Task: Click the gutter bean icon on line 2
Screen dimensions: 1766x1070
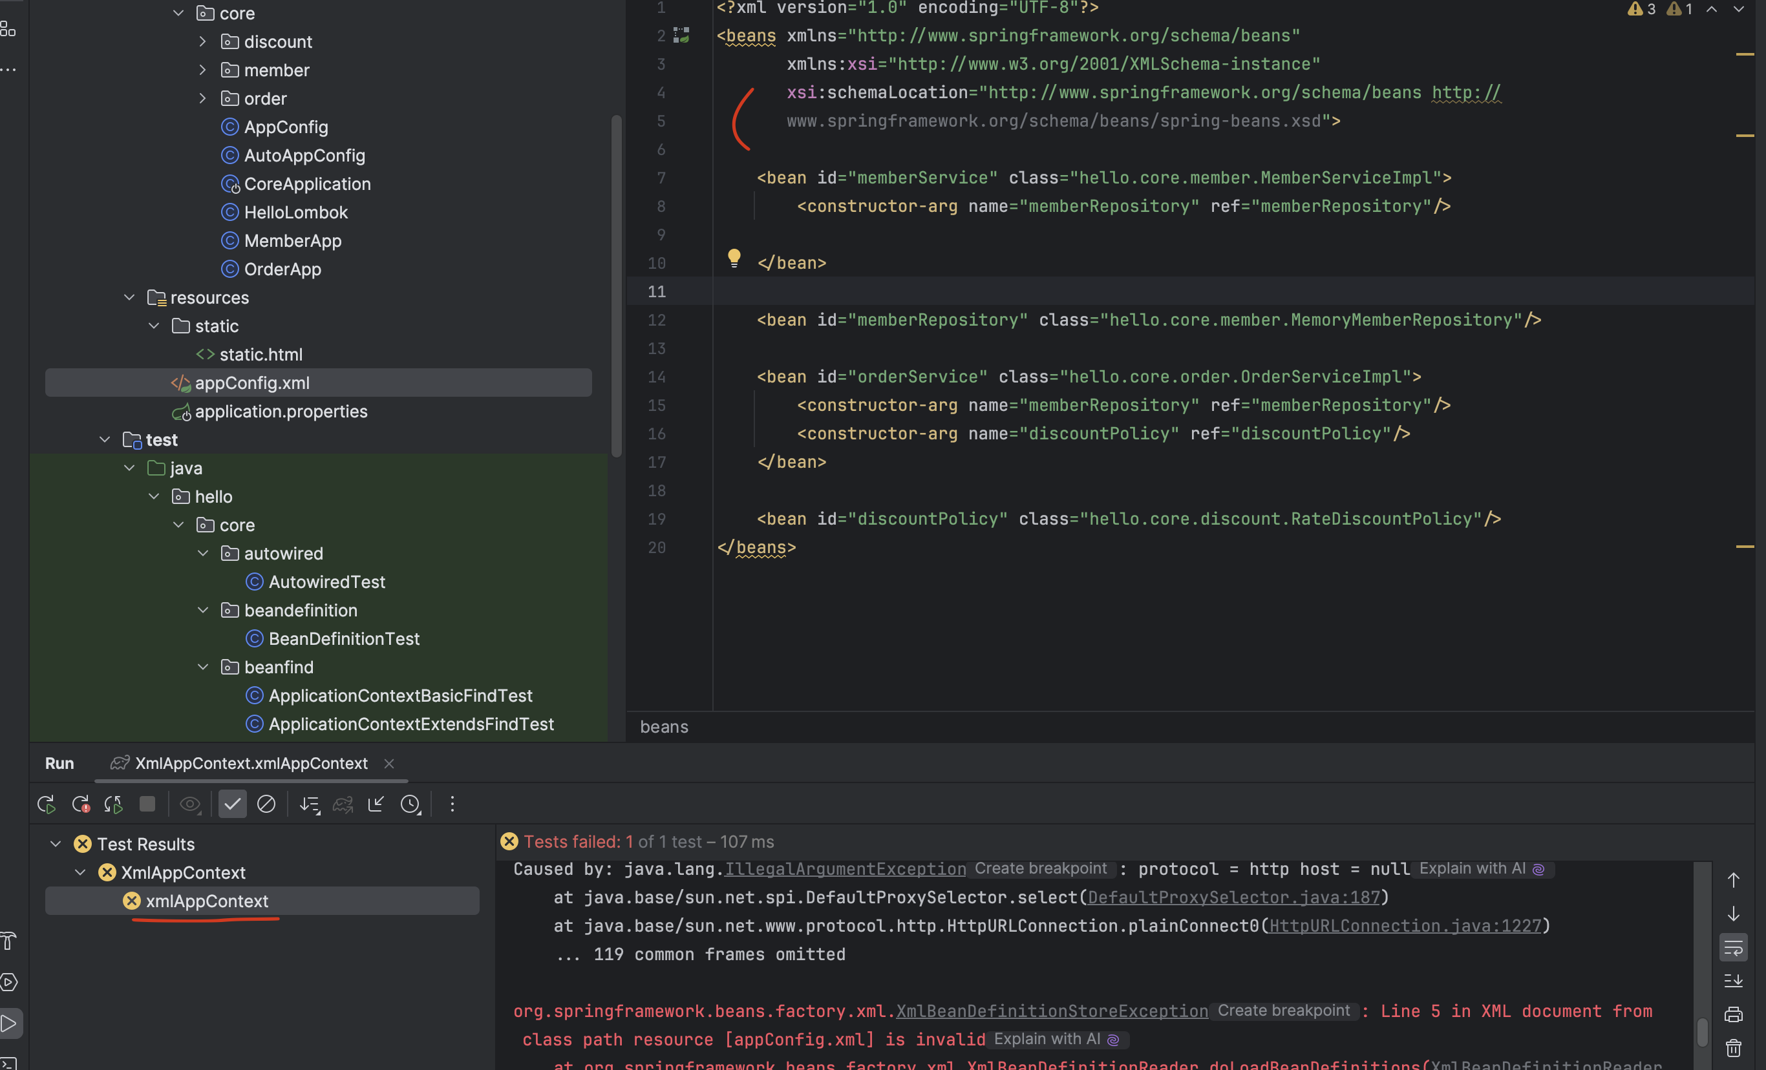Action: click(x=681, y=35)
